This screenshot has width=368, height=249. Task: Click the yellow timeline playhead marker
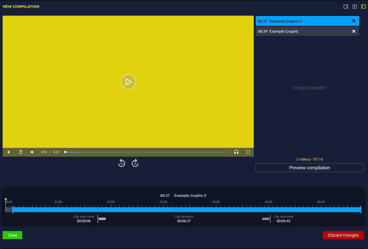(x=6, y=199)
